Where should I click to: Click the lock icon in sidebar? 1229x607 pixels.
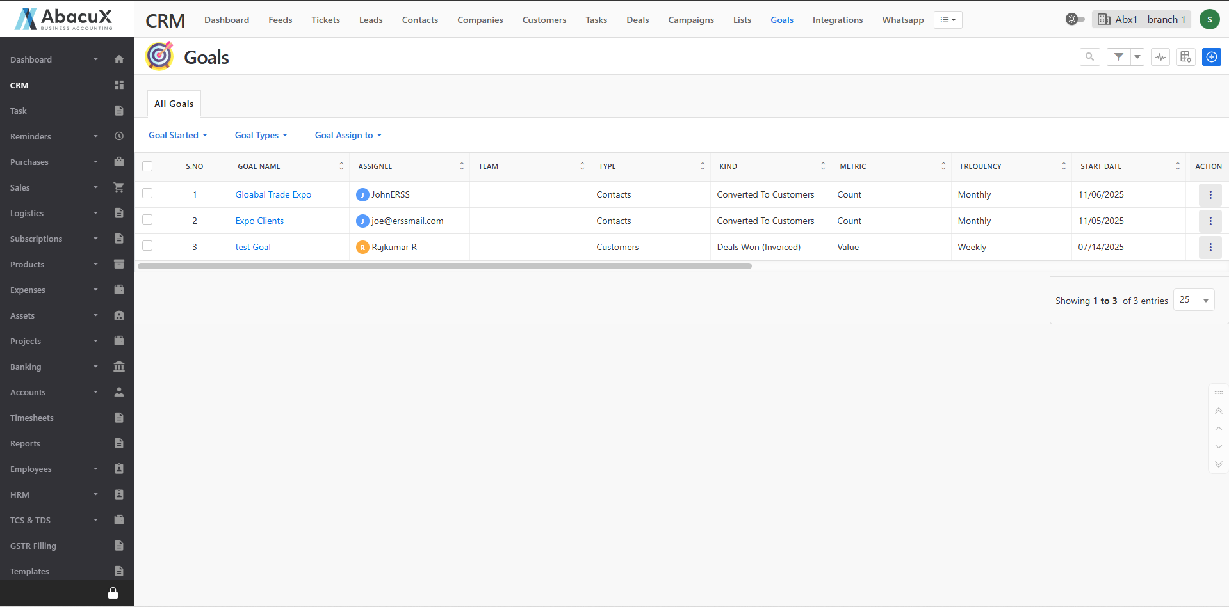[x=113, y=593]
